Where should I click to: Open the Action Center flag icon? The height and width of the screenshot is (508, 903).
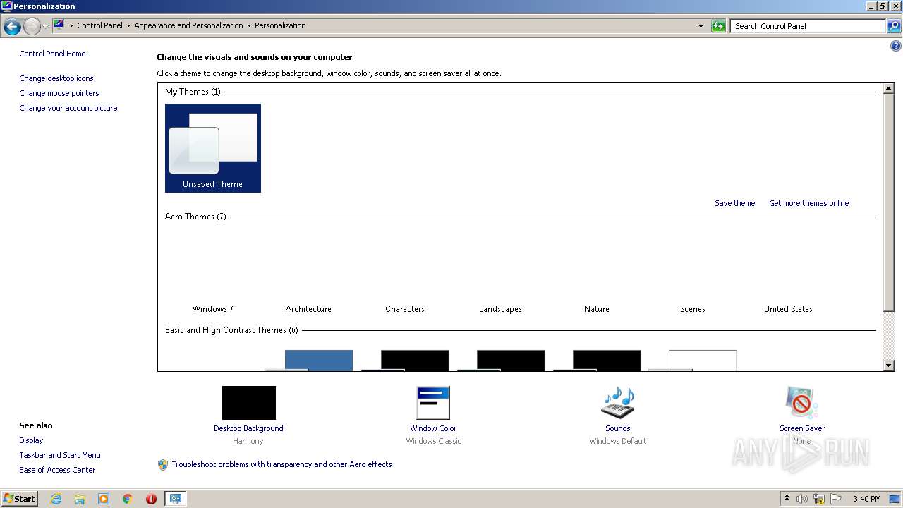tap(836, 499)
